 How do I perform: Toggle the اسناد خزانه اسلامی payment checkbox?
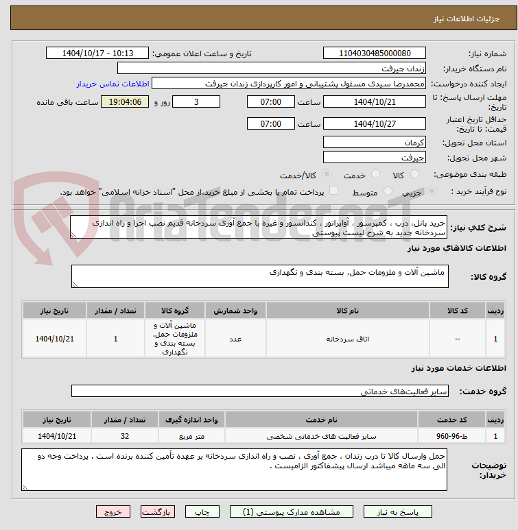pyautogui.click(x=333, y=191)
